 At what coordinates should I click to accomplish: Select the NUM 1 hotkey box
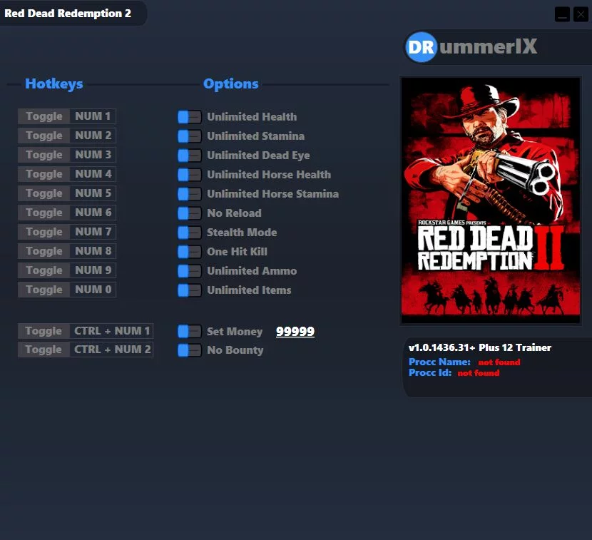93,116
